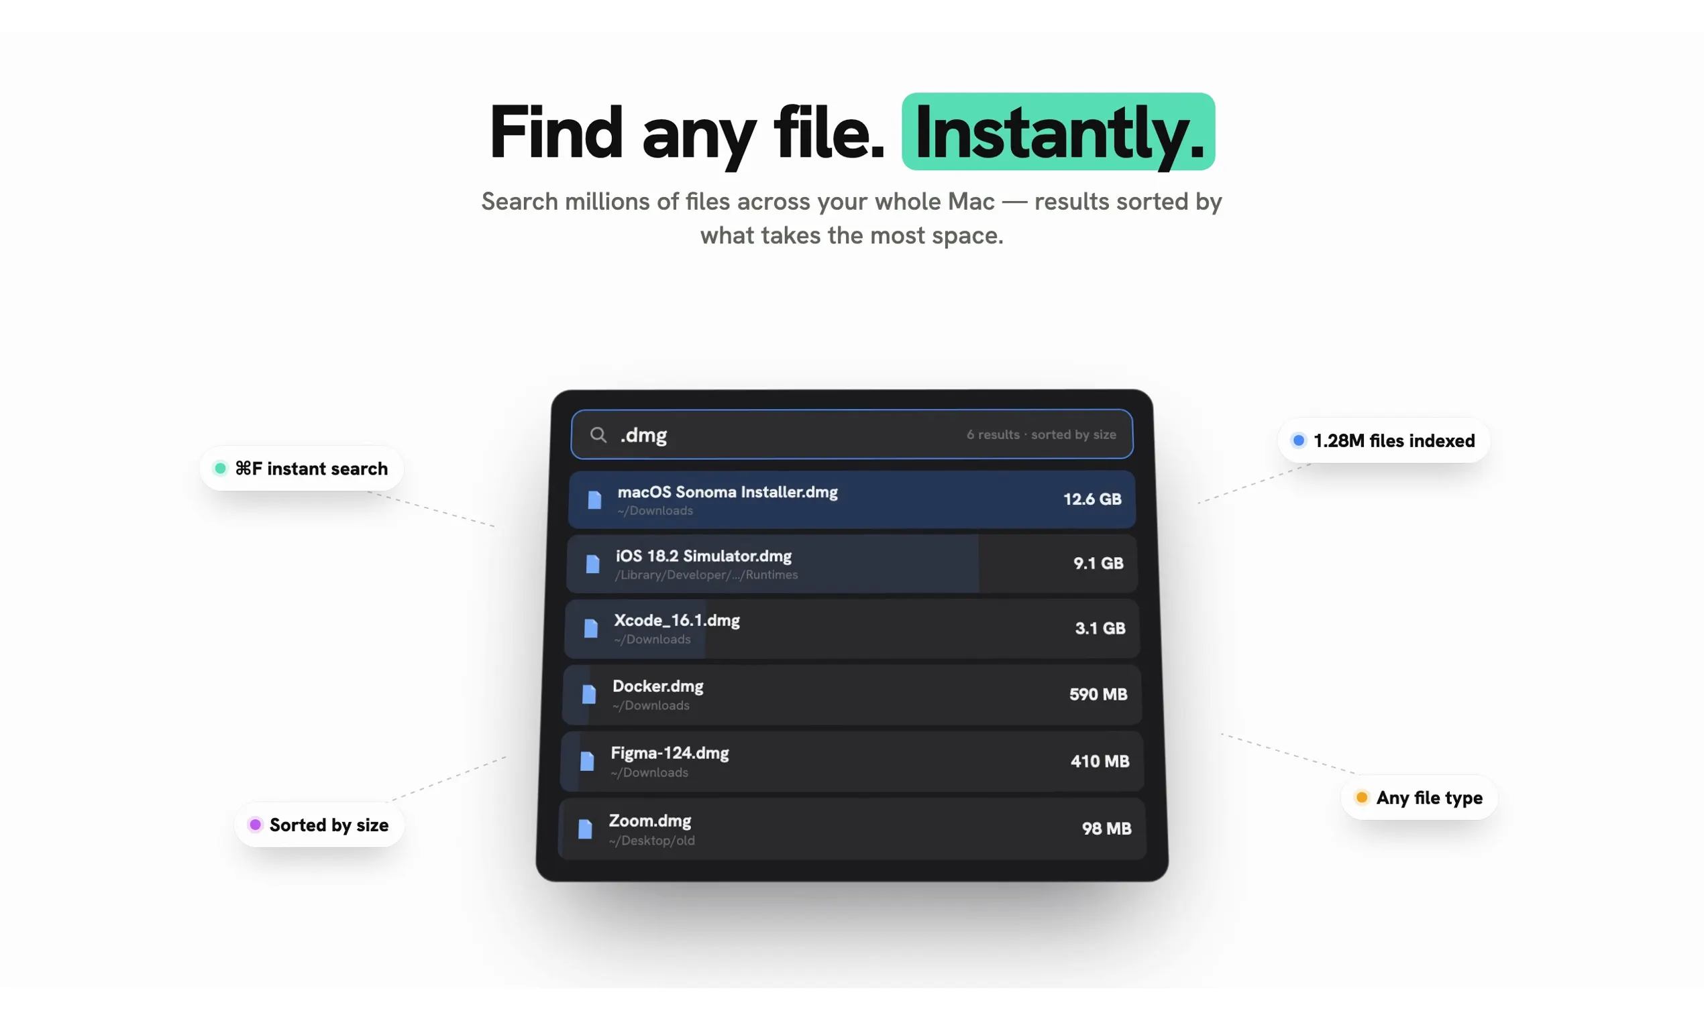Select the Zoom.dmg file name
The width and height of the screenshot is (1704, 1019).
click(649, 821)
